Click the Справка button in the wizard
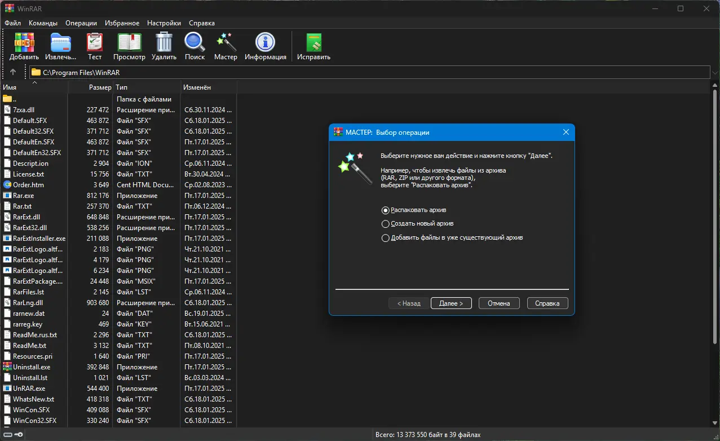Screen dimensions: 720x441 point(547,303)
